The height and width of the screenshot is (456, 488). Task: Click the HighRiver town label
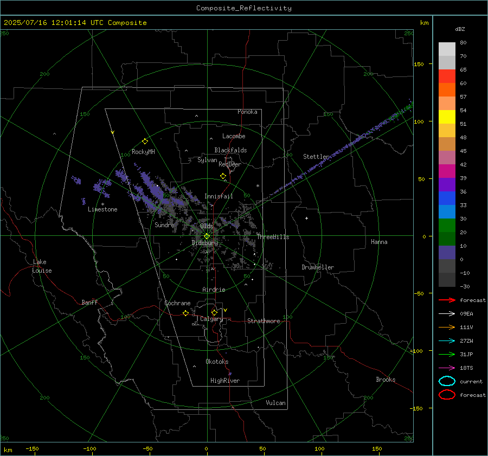coord(225,381)
